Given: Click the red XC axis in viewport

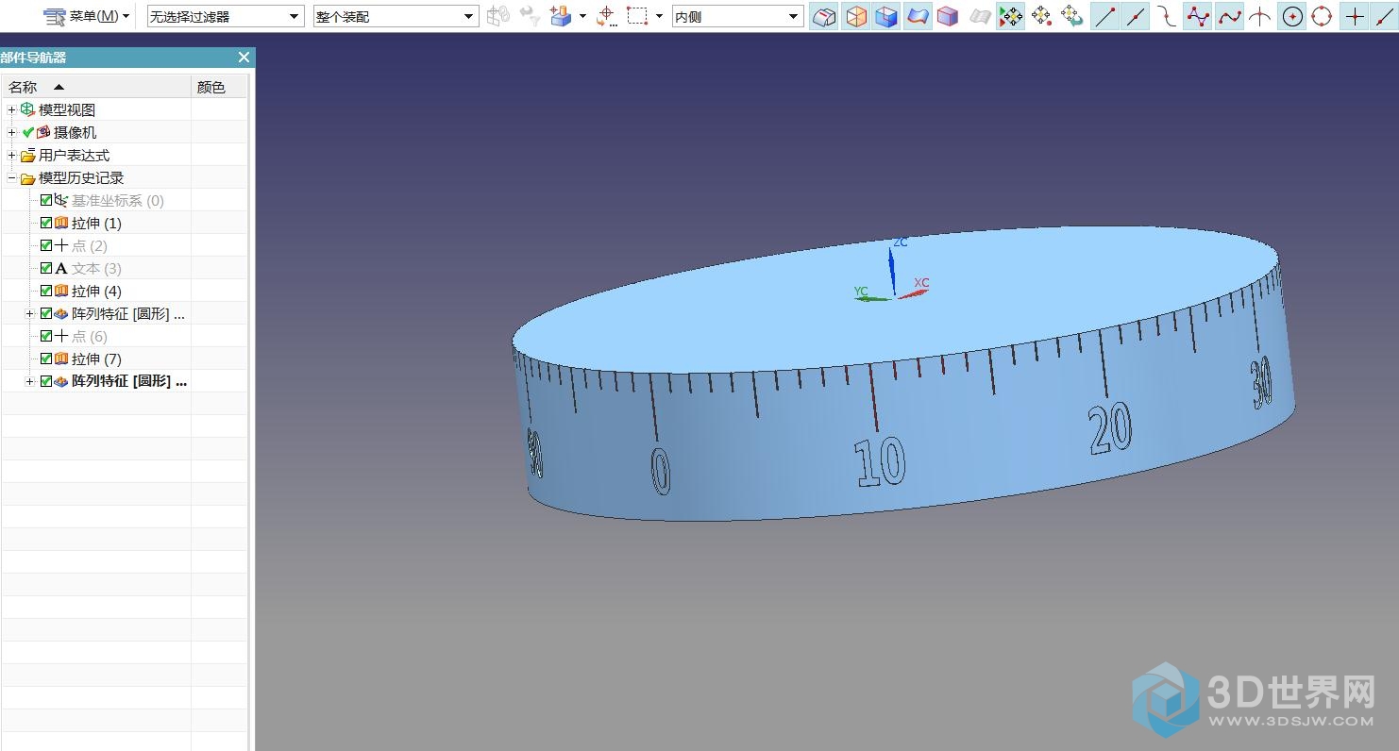Looking at the screenshot, I should tap(911, 293).
